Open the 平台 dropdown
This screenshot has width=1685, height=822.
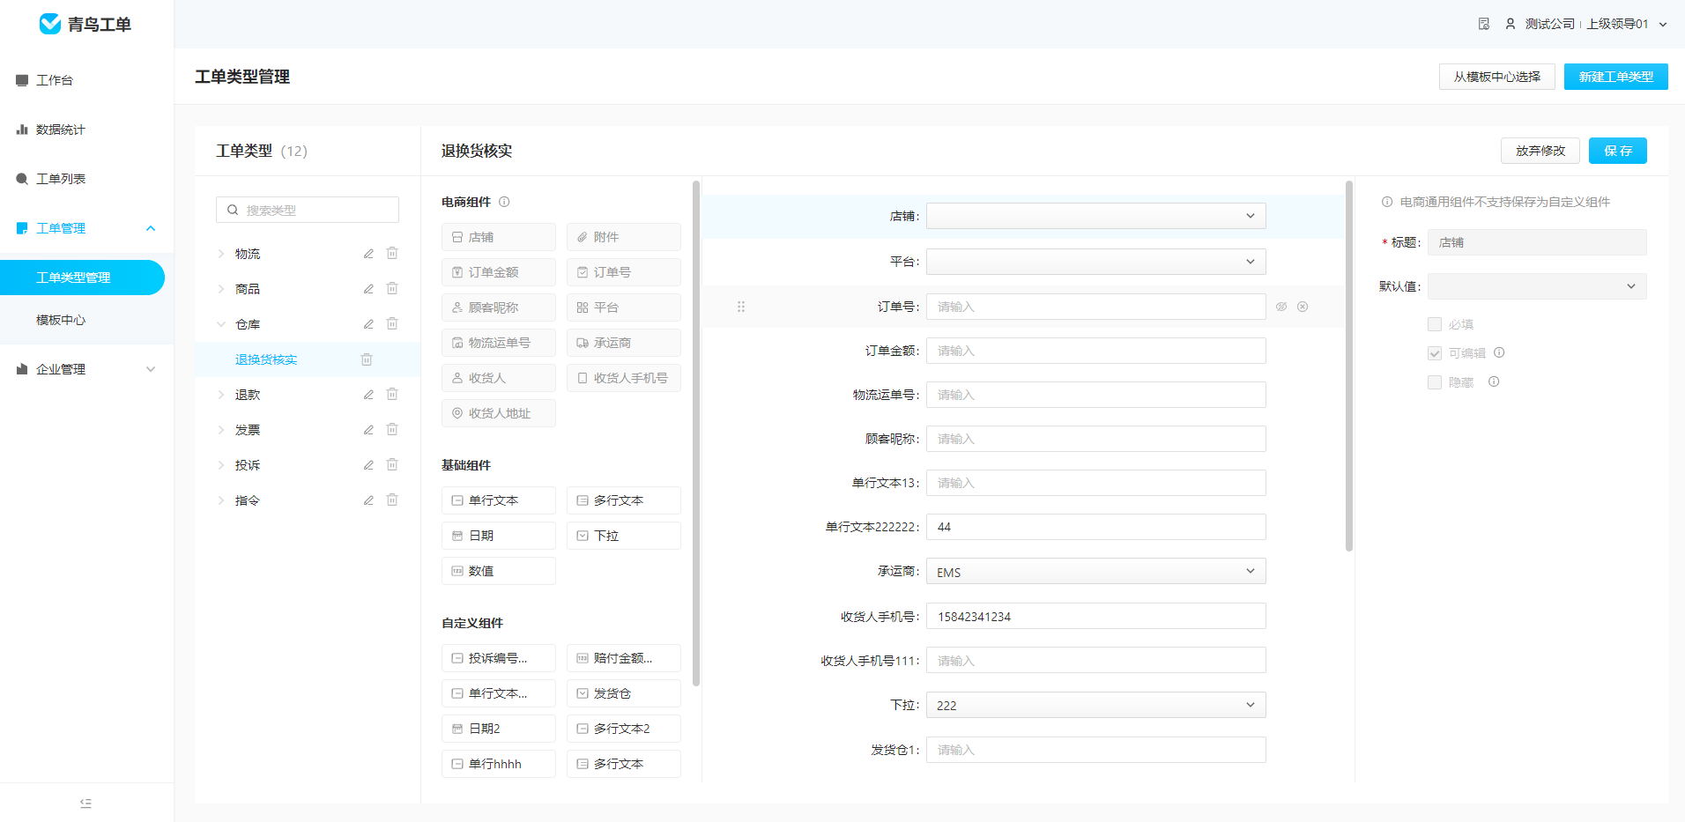click(x=1096, y=262)
